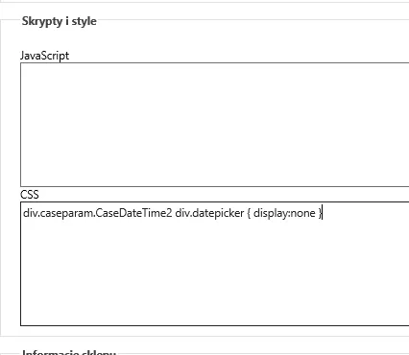This screenshot has width=409, height=355.
Task: Click the 'Skrypty i style' section heading
Action: pos(60,21)
